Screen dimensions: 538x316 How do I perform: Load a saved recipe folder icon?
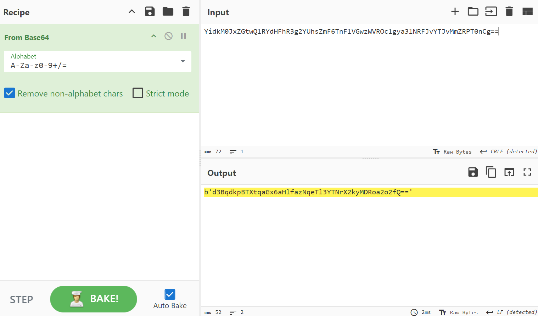coord(168,12)
